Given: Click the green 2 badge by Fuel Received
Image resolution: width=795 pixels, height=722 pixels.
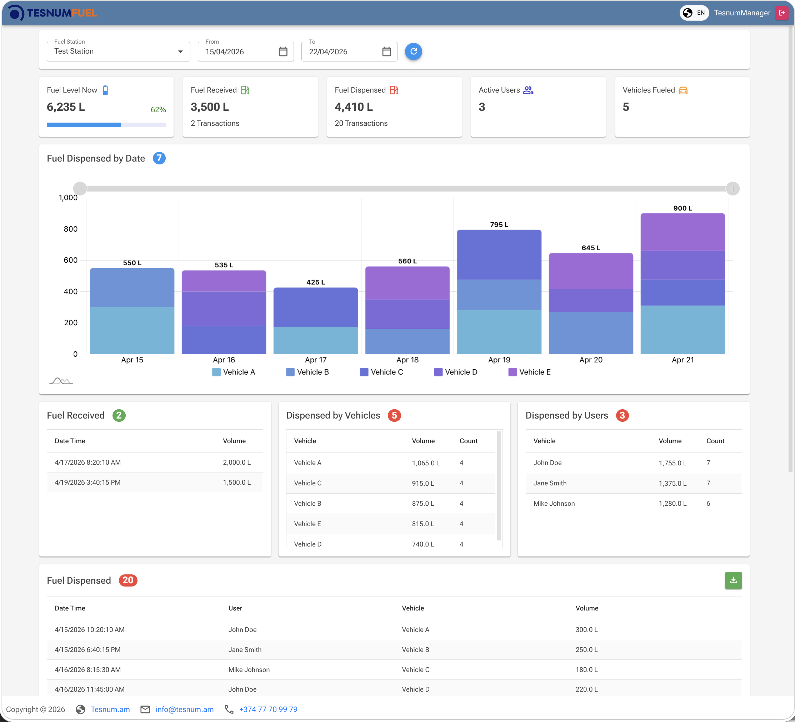Looking at the screenshot, I should [x=119, y=415].
